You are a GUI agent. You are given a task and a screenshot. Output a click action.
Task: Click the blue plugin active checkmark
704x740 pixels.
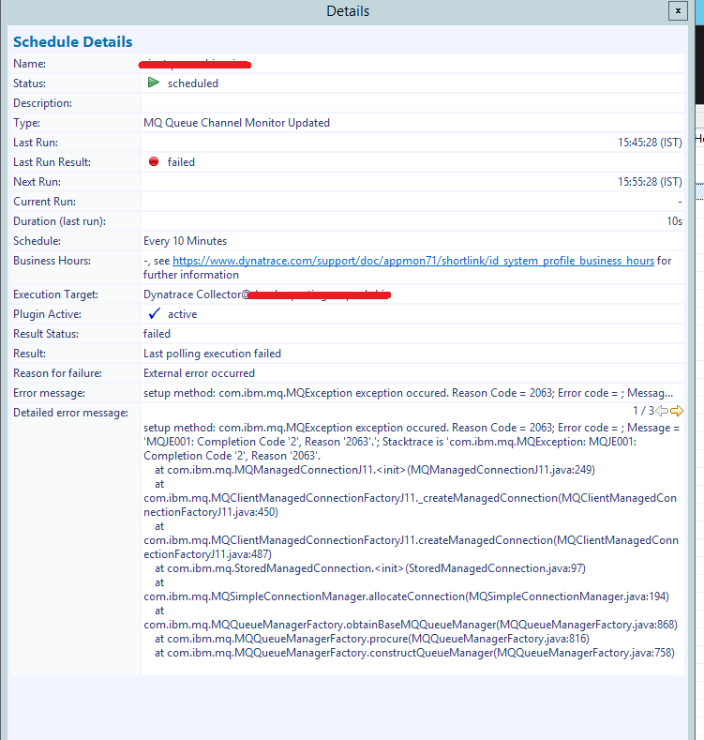tap(154, 314)
